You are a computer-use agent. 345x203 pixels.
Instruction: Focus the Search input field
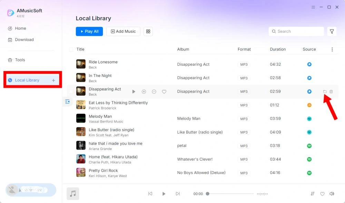pyautogui.click(x=296, y=31)
